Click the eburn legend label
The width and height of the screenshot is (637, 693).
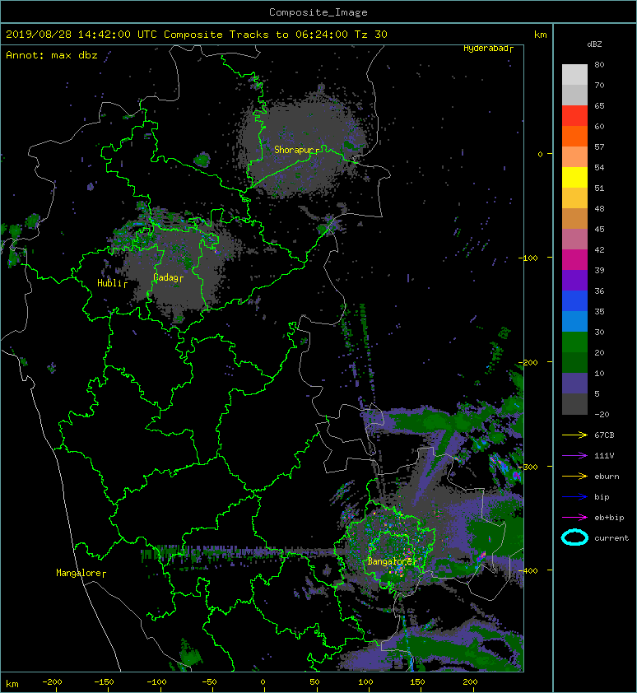(x=607, y=477)
